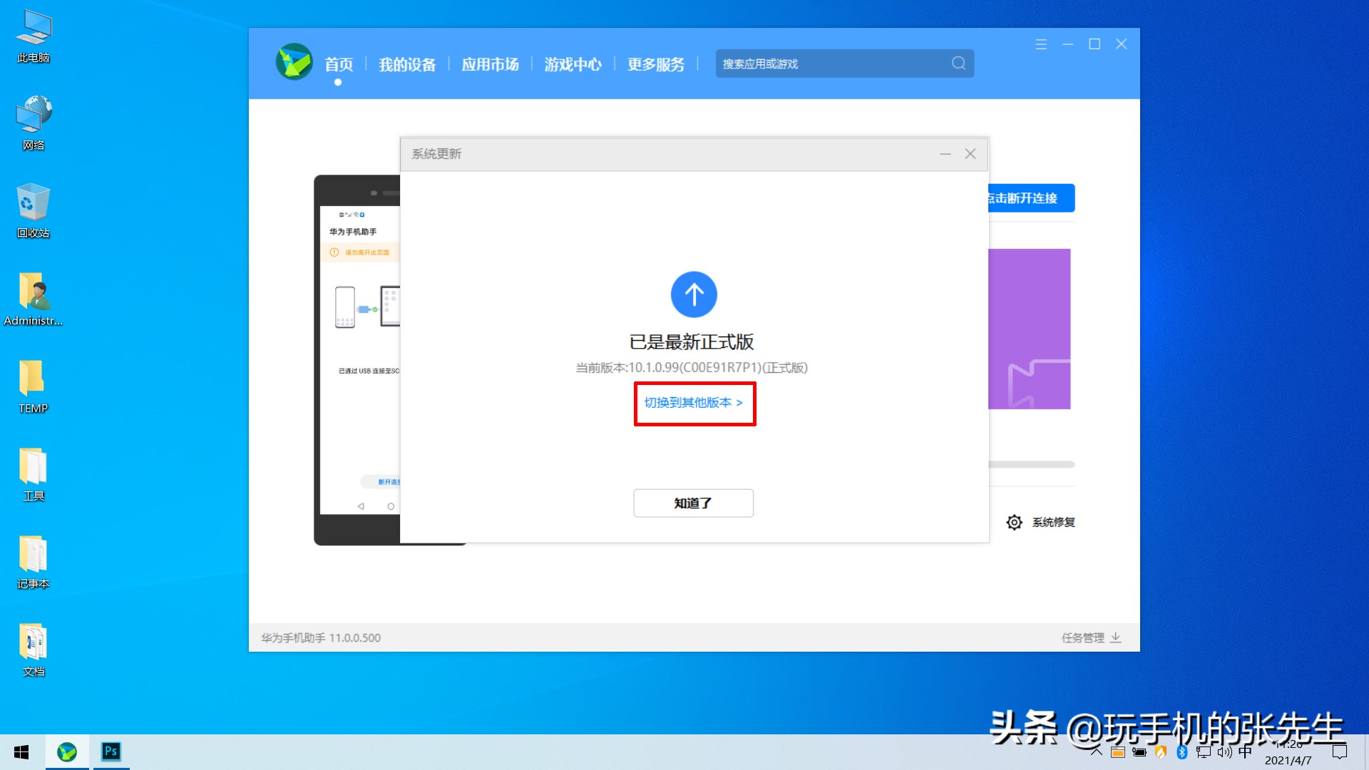Select 此电脑 desktop icon

(34, 36)
